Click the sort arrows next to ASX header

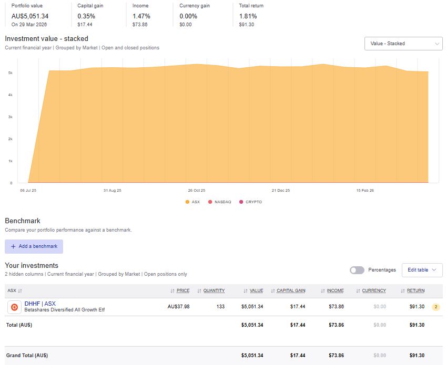pos(20,291)
